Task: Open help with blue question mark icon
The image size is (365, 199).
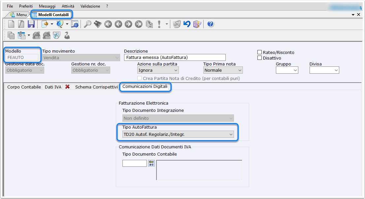Action: click(211, 24)
